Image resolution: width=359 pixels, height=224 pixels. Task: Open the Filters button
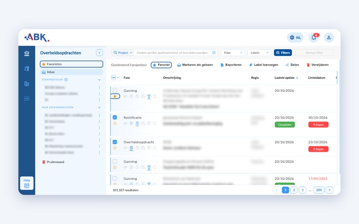283,52
